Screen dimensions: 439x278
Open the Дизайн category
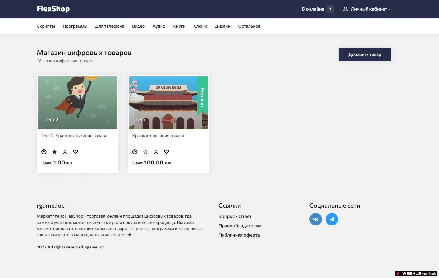[x=222, y=26]
